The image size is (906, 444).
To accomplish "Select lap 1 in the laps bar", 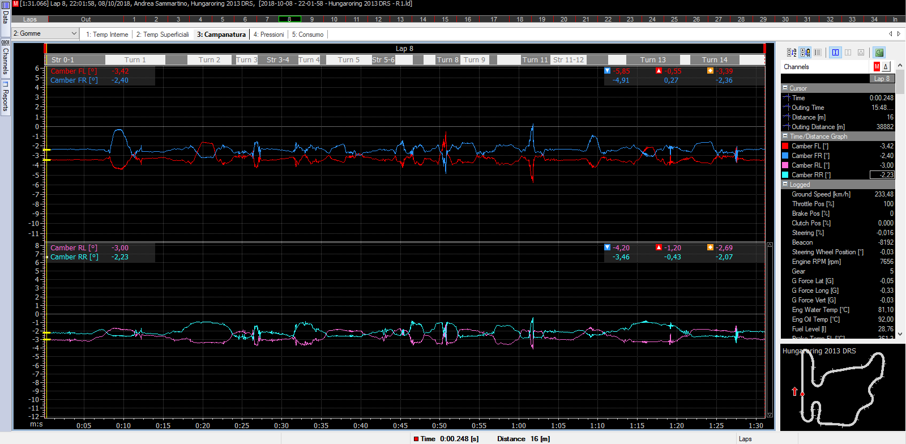I will pos(134,19).
